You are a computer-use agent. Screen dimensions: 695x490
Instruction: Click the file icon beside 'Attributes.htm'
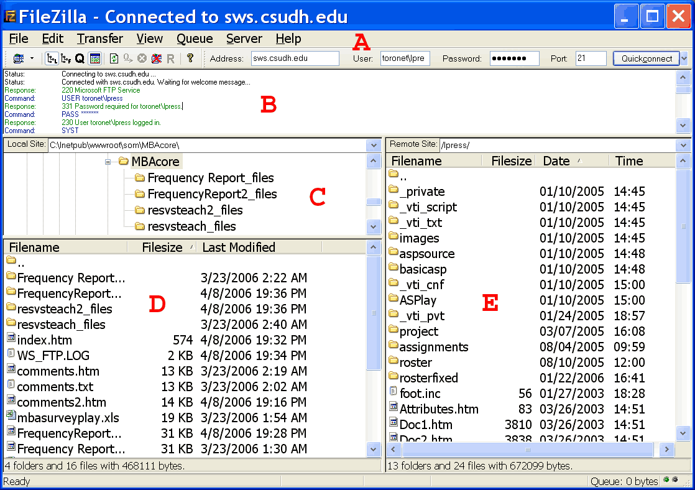pyautogui.click(x=393, y=407)
